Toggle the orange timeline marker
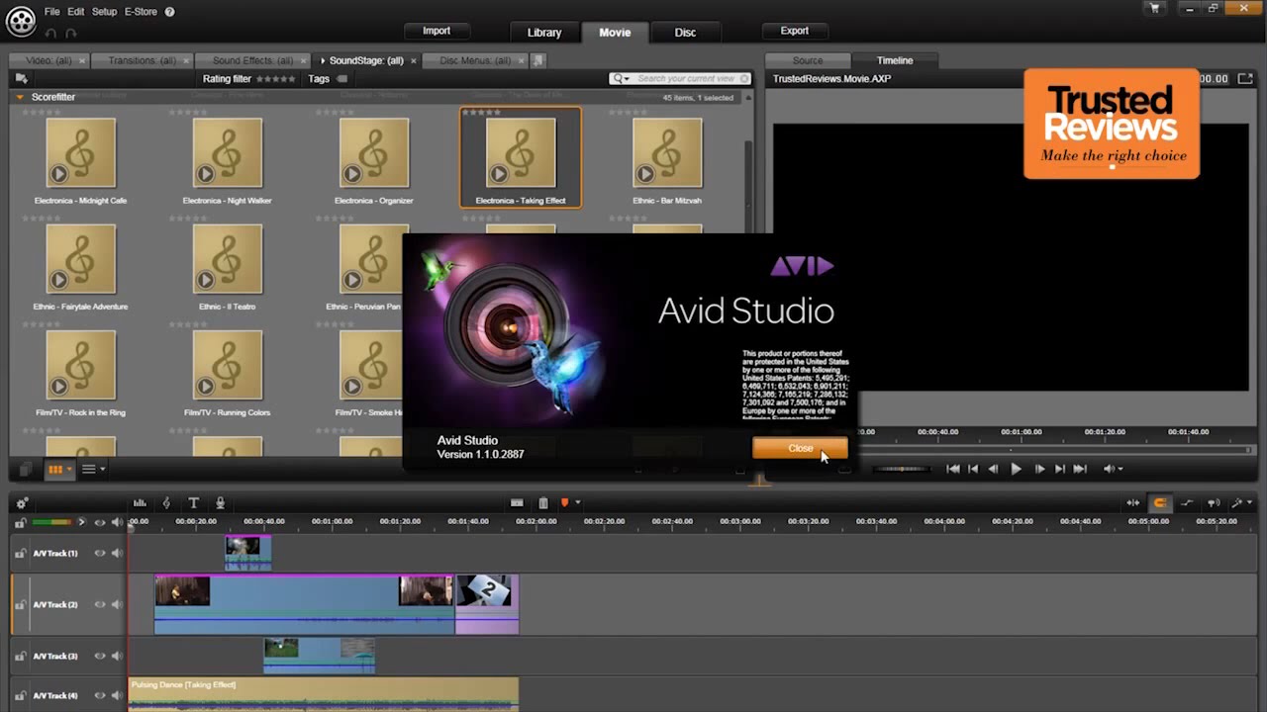1267x712 pixels. [x=564, y=503]
